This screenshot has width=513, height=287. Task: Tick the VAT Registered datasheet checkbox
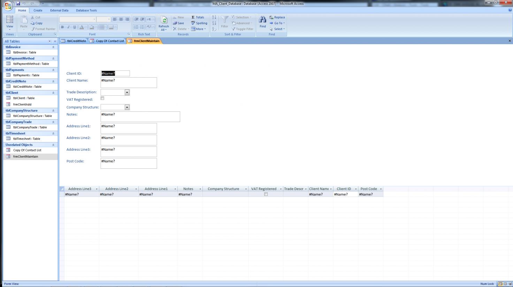(266, 194)
